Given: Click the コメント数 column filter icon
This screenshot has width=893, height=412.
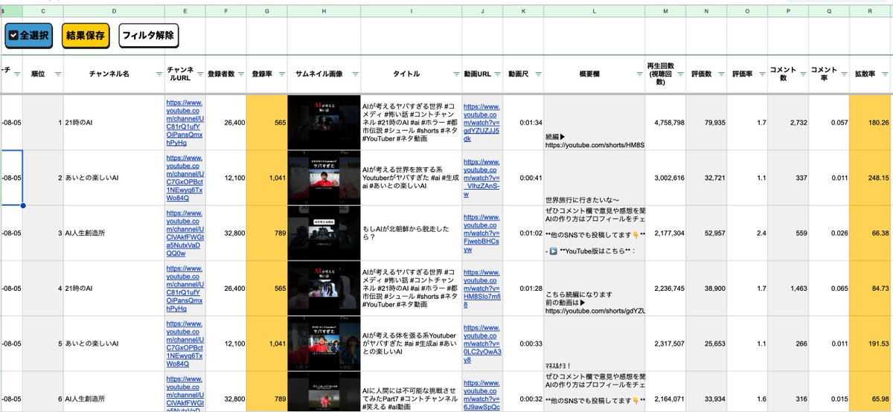Looking at the screenshot, I should pyautogui.click(x=801, y=74).
